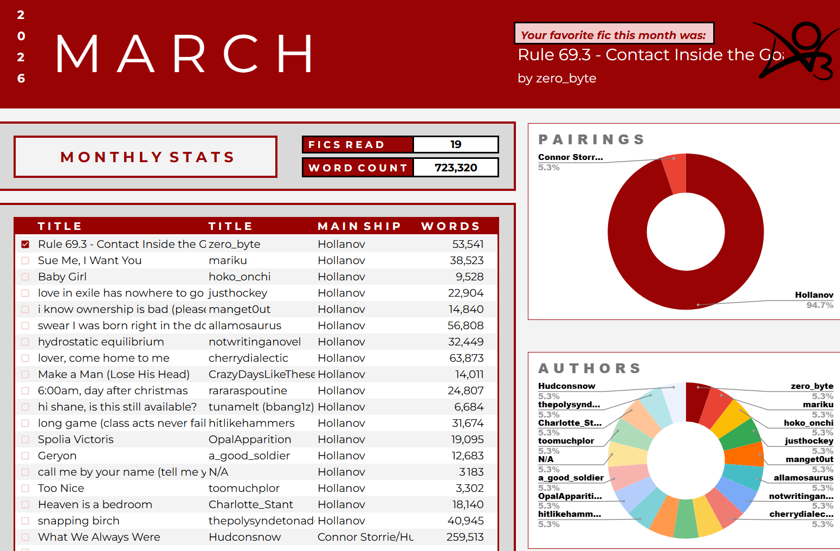The image size is (840, 551).
Task: Select the word count 3183 in the N/A row
Action: [x=471, y=472]
